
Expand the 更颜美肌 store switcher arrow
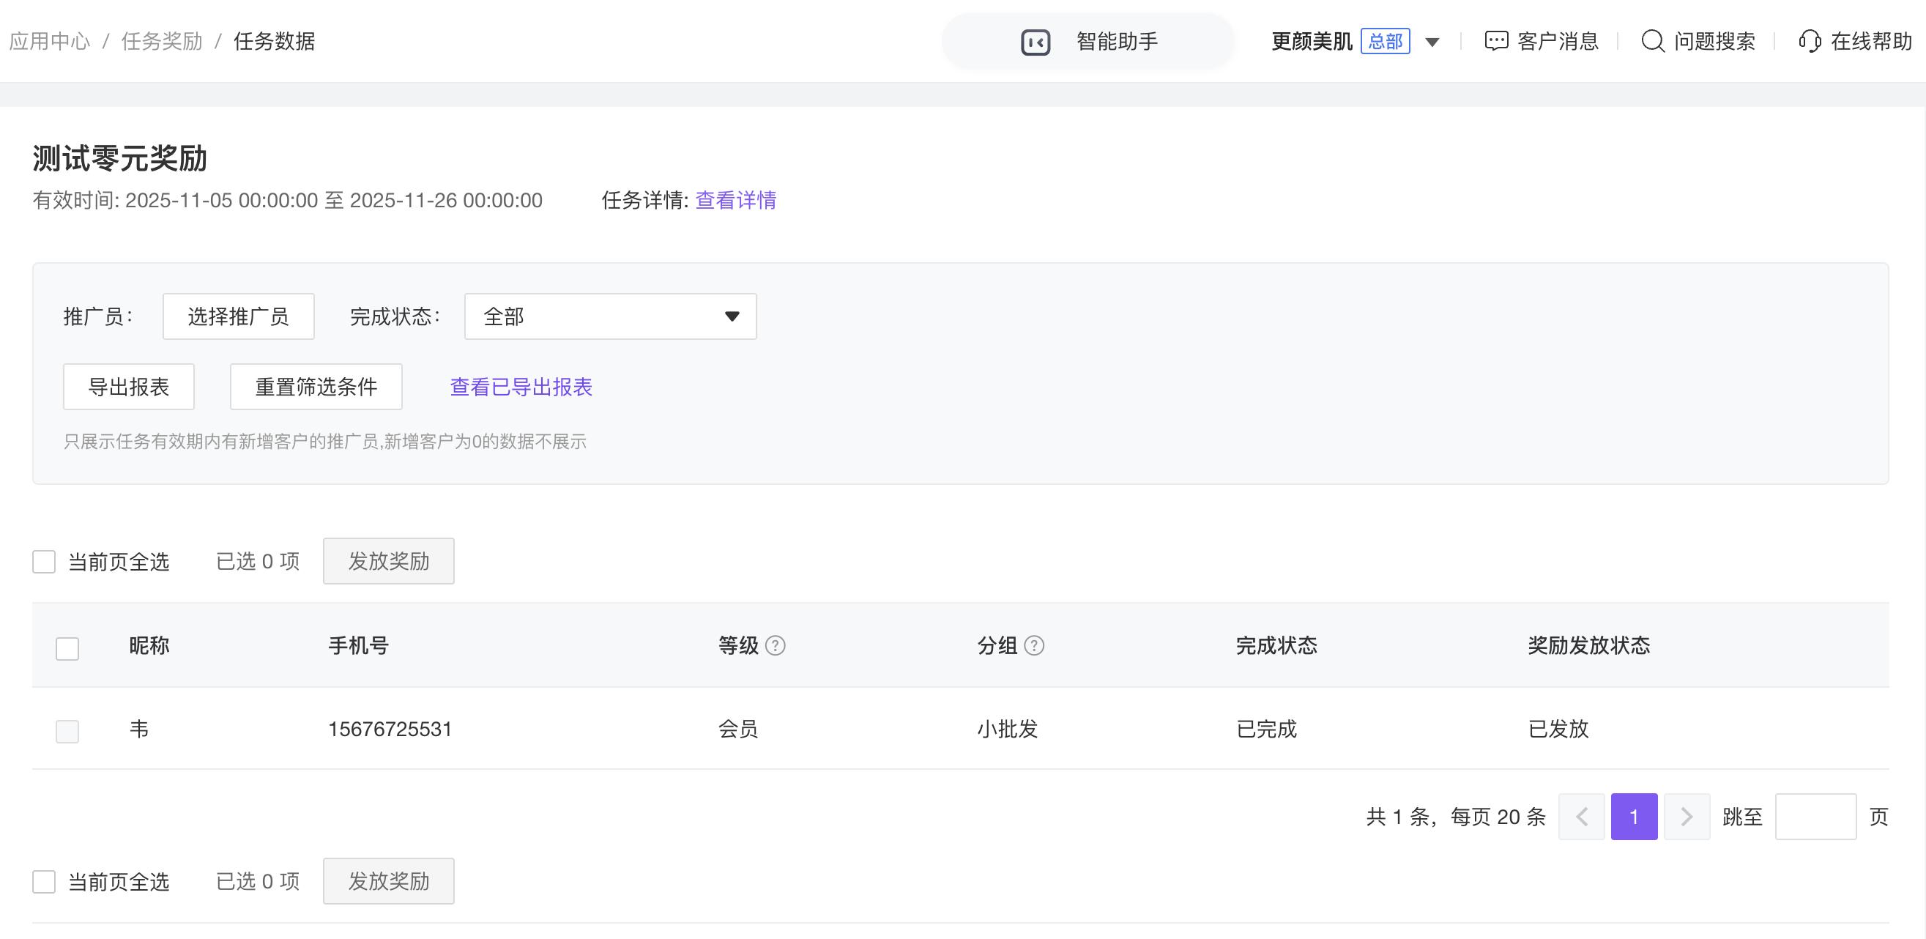pos(1432,42)
